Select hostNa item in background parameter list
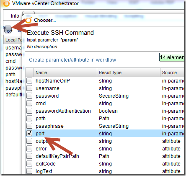The width and height of the screenshot is (186, 176). 13,81
